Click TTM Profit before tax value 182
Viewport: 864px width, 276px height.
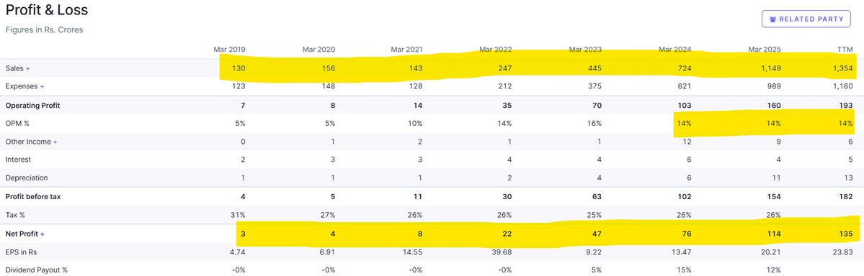[847, 197]
